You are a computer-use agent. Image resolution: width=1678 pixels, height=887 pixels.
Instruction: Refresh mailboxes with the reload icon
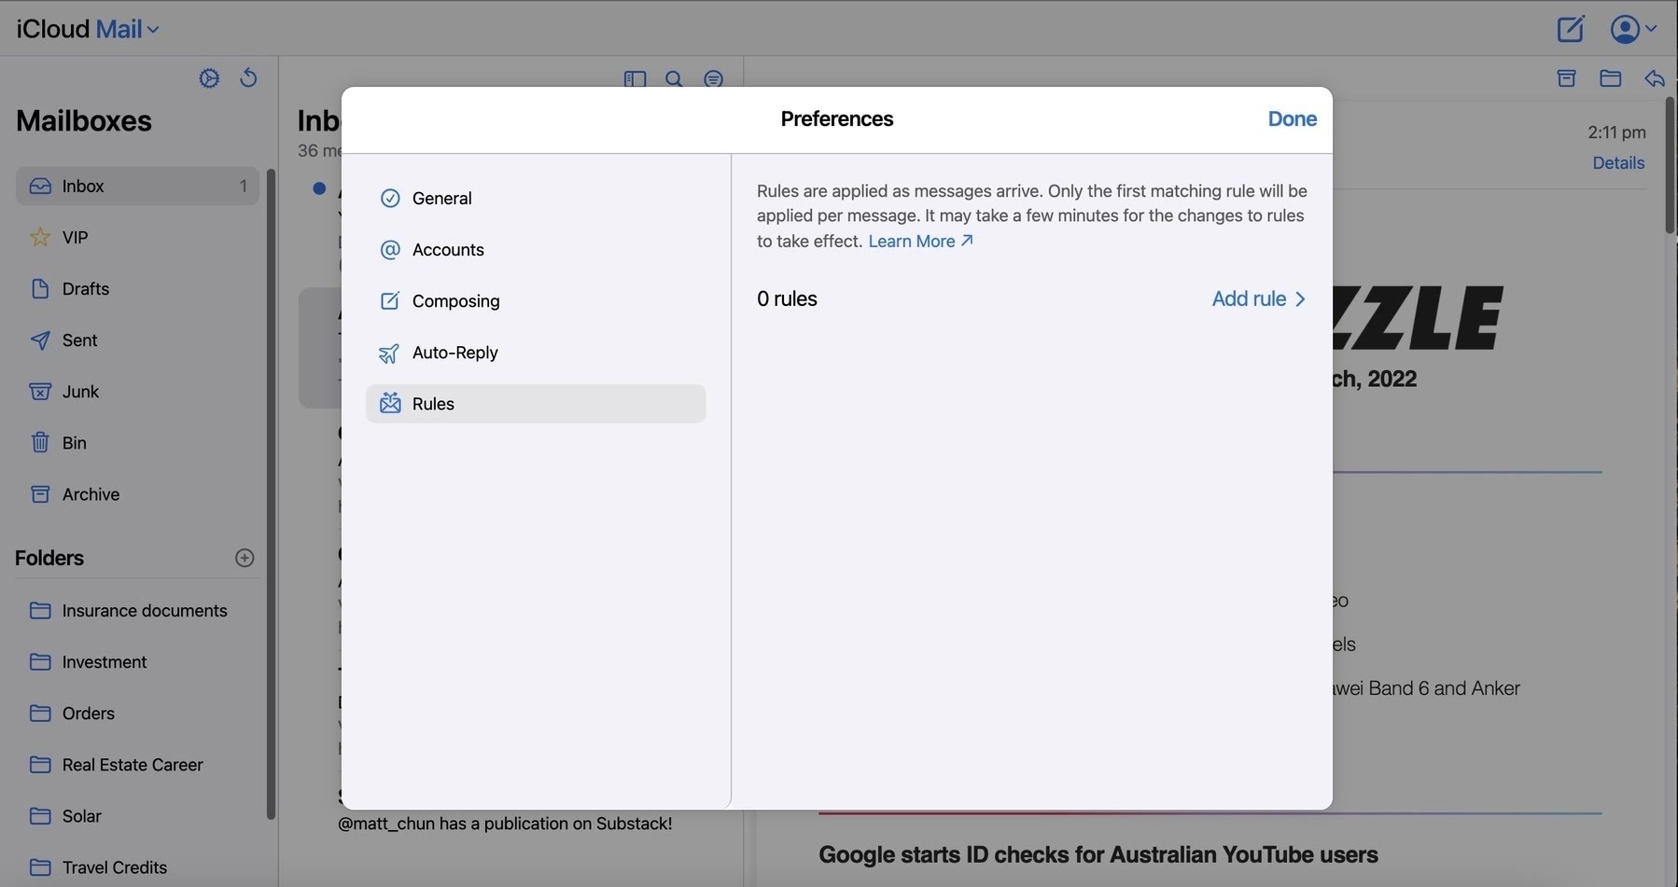[248, 78]
